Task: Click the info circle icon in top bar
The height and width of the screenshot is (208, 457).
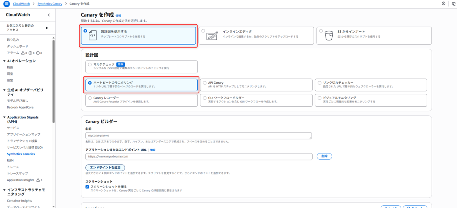Action: 444,3
